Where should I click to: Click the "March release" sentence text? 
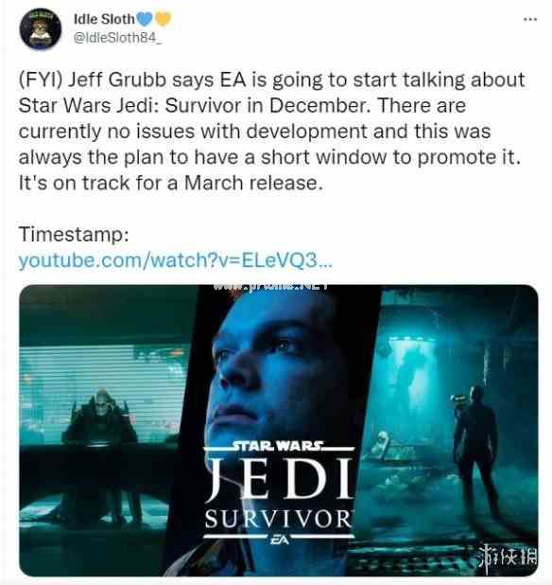[x=170, y=183]
